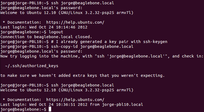Screen dimensions: 204x112
Task: Click the terminal cursor block at final prompt
Action: pos(50,109)
